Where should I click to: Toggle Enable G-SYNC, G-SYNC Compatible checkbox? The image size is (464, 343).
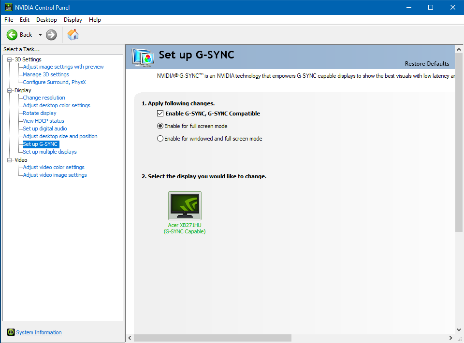(160, 114)
